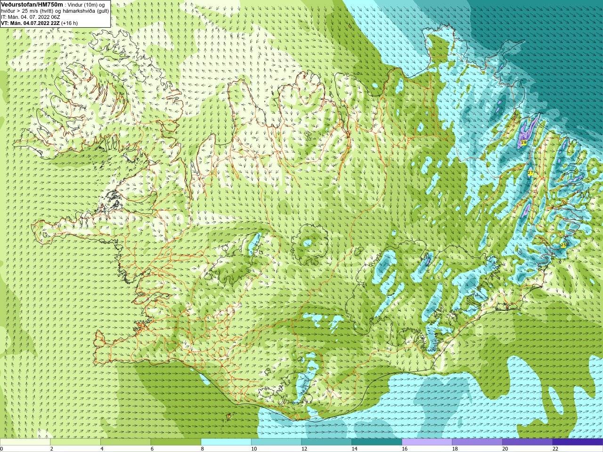
Task: Click the title 'Veðurstofan/HM750m'
Action: [x=32, y=4]
